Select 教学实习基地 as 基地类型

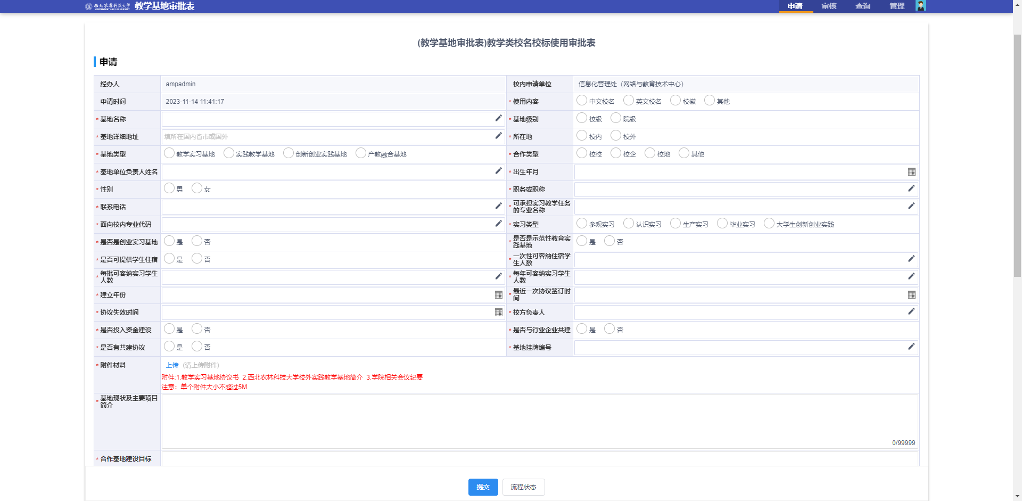click(x=169, y=153)
